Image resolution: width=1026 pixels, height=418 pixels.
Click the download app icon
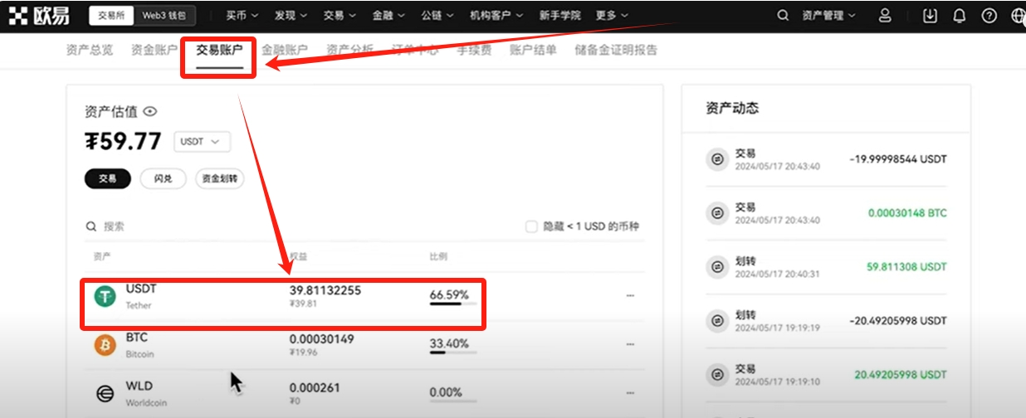click(930, 16)
